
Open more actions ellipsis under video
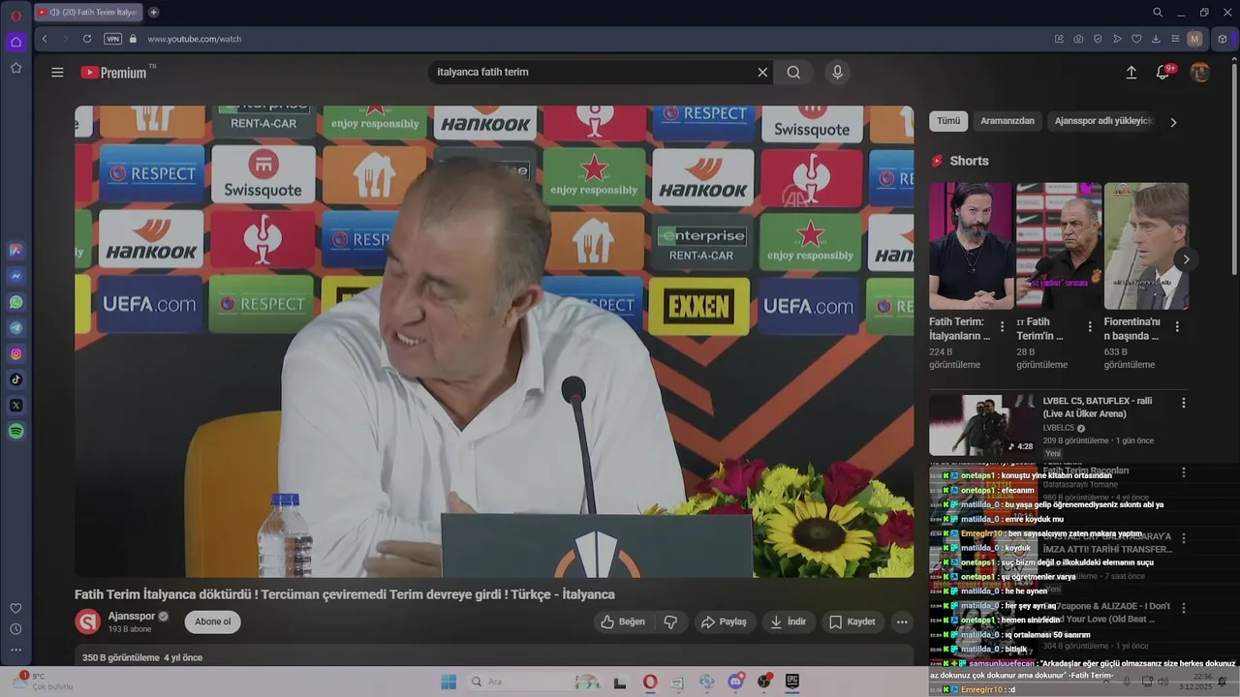coord(902,621)
